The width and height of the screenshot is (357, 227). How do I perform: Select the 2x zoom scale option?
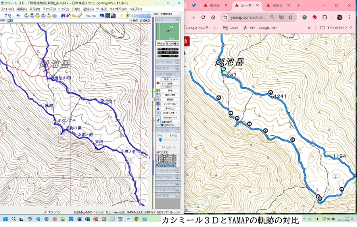point(171,147)
